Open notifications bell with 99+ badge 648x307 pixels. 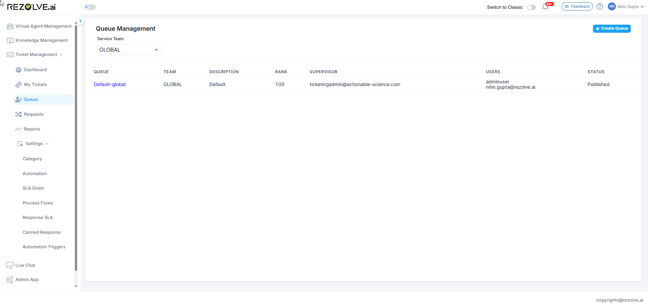546,7
